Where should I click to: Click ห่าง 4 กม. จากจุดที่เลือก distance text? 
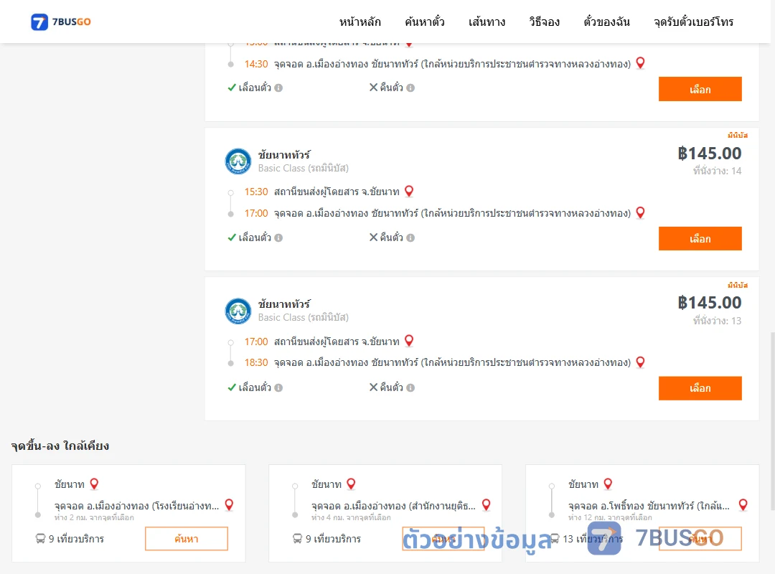[x=351, y=517]
